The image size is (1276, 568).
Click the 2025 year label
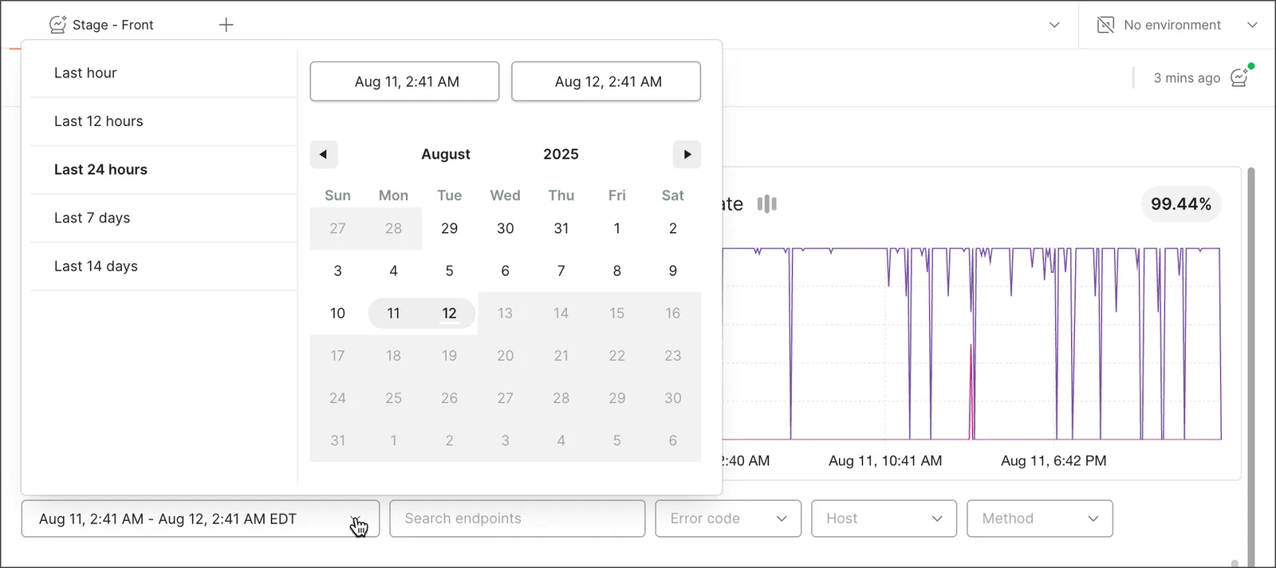pos(561,154)
